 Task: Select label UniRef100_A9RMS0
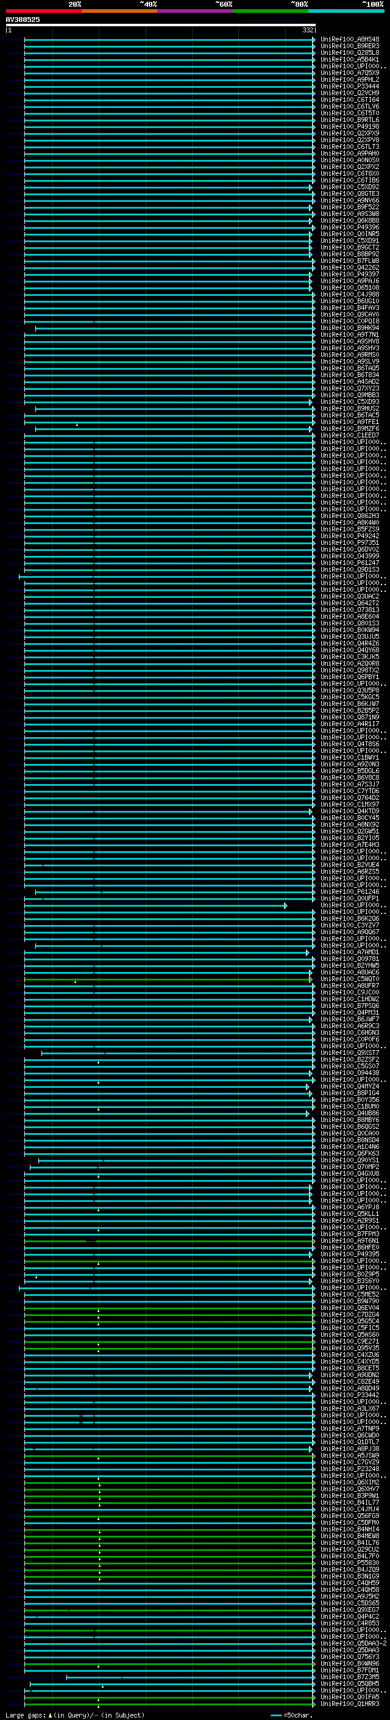(350, 354)
